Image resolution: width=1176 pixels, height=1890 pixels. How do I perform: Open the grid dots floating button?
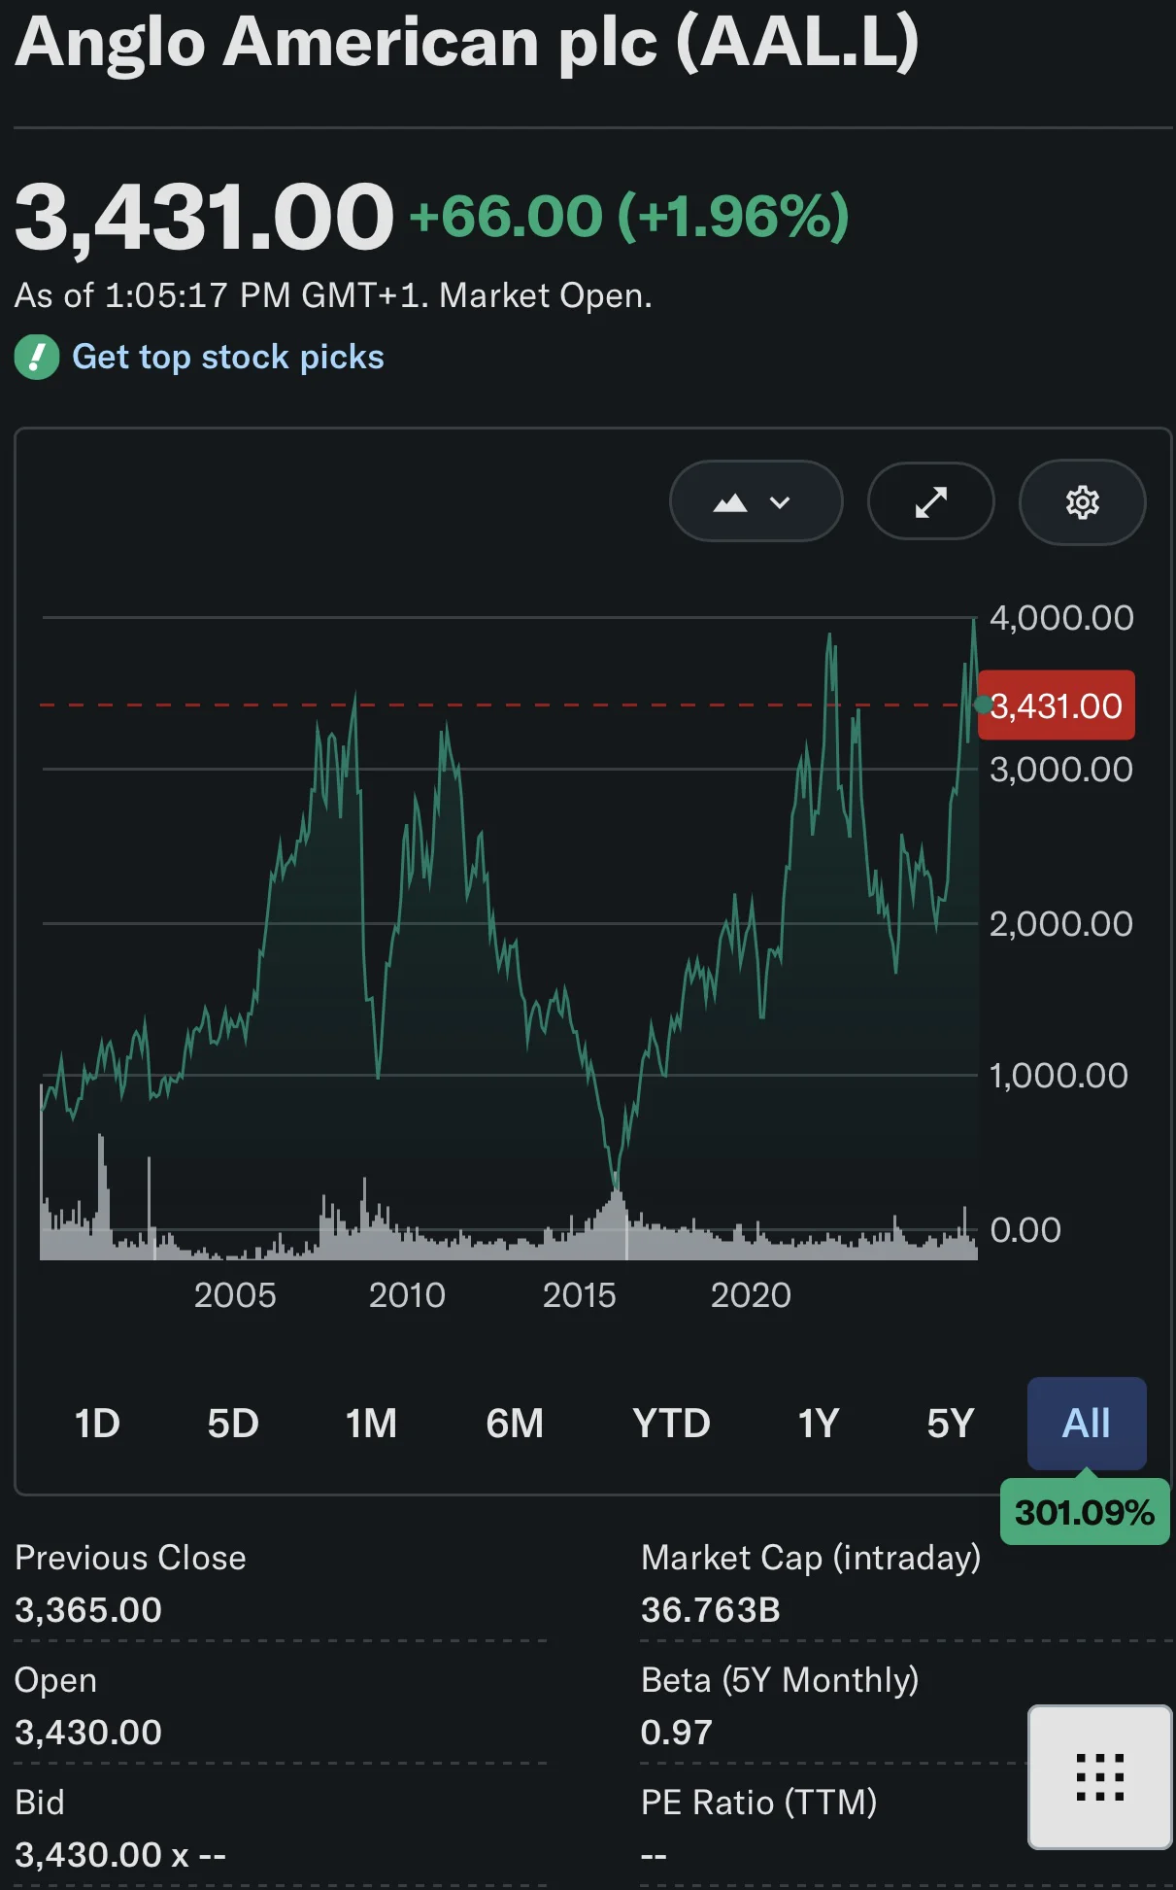1100,1776
